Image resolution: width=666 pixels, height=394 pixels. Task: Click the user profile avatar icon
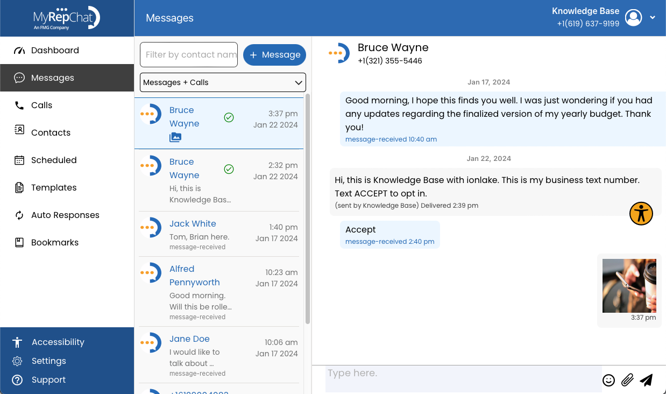pos(634,18)
